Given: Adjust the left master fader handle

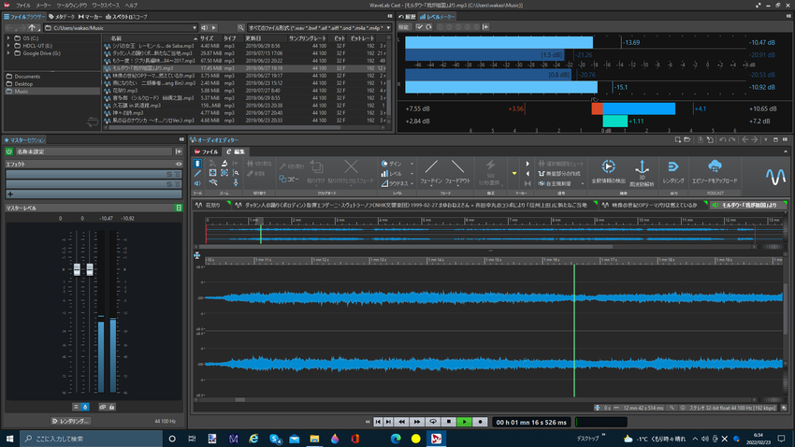Looking at the screenshot, I should pyautogui.click(x=77, y=269).
